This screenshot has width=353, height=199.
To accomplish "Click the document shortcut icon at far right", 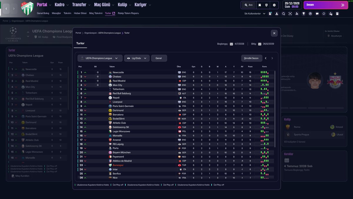I will 337,14.
